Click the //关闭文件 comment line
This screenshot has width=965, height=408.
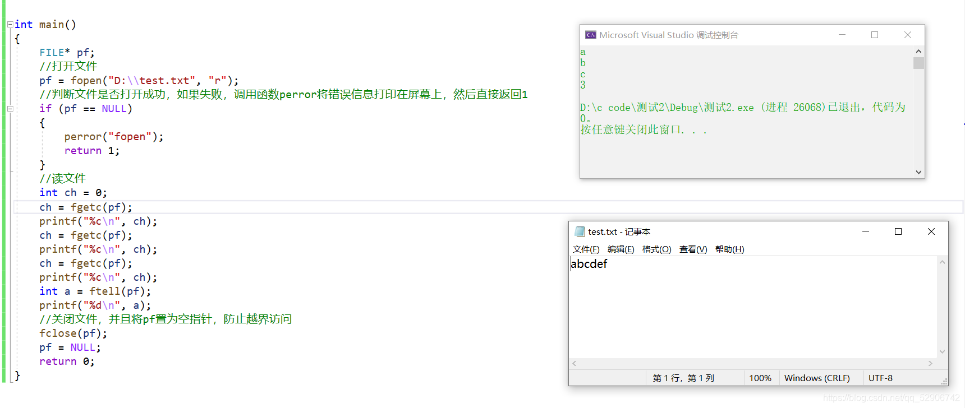(x=166, y=319)
